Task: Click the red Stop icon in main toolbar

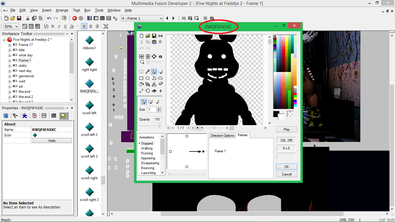Action: (75, 18)
